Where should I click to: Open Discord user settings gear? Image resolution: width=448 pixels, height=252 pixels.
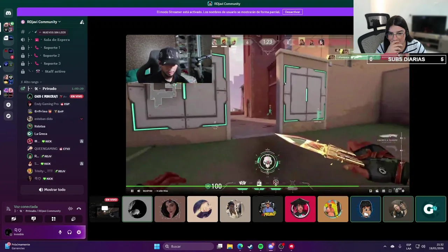click(79, 232)
